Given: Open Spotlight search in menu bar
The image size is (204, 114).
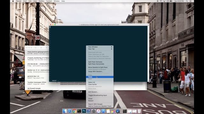Looking at the screenshot, I should click(187, 1).
